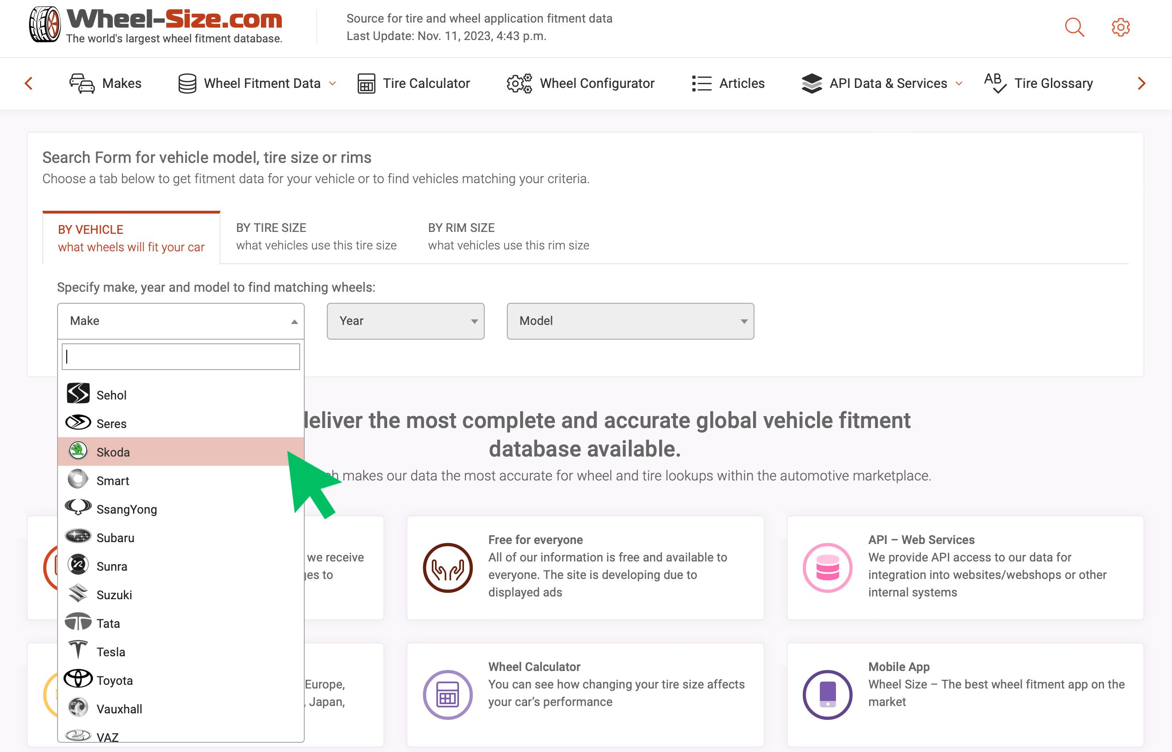Click the Wheel Fitment Data database icon
The height and width of the screenshot is (752, 1172).
[187, 83]
